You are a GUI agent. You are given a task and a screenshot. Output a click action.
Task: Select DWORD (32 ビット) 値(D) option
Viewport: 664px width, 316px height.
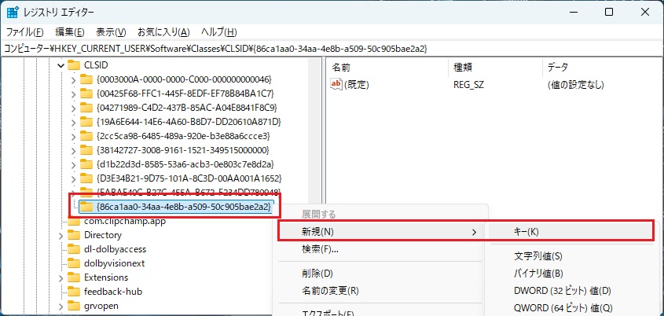(563, 291)
